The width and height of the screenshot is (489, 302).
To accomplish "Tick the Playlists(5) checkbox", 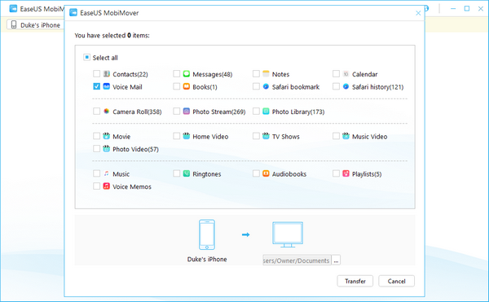I will 336,173.
